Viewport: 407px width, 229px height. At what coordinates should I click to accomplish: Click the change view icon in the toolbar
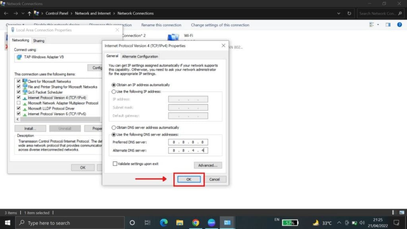372,25
